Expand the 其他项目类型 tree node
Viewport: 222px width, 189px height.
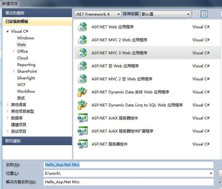[x=8, y=111]
